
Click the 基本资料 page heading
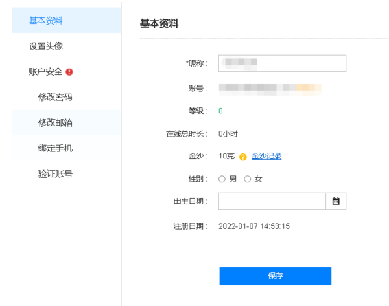point(159,24)
